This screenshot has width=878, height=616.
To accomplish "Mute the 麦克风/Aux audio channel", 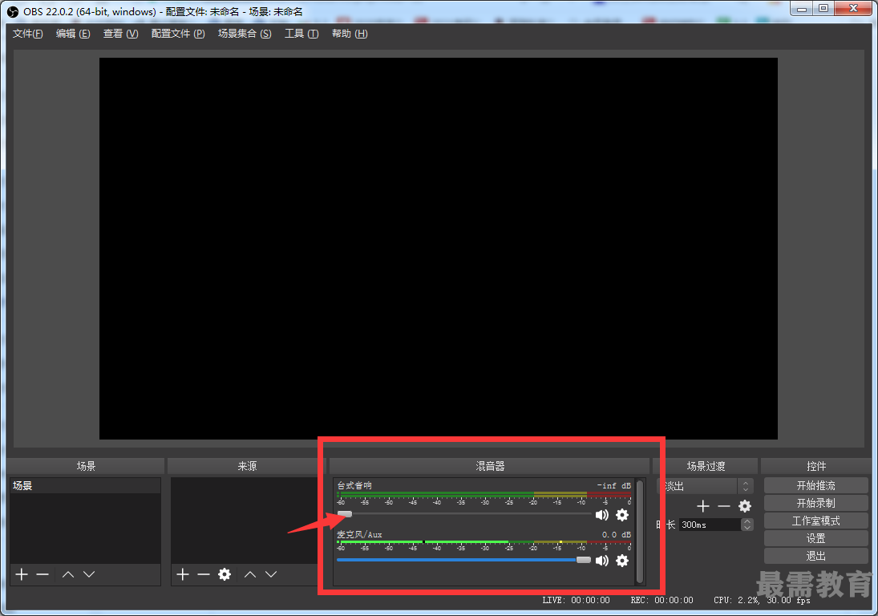I will tap(602, 561).
